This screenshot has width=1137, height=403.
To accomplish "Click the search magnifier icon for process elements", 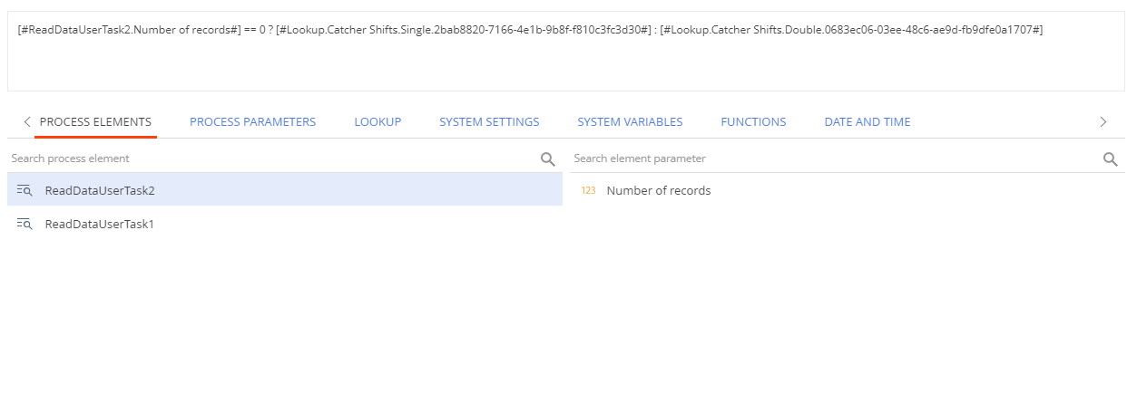I will (547, 159).
